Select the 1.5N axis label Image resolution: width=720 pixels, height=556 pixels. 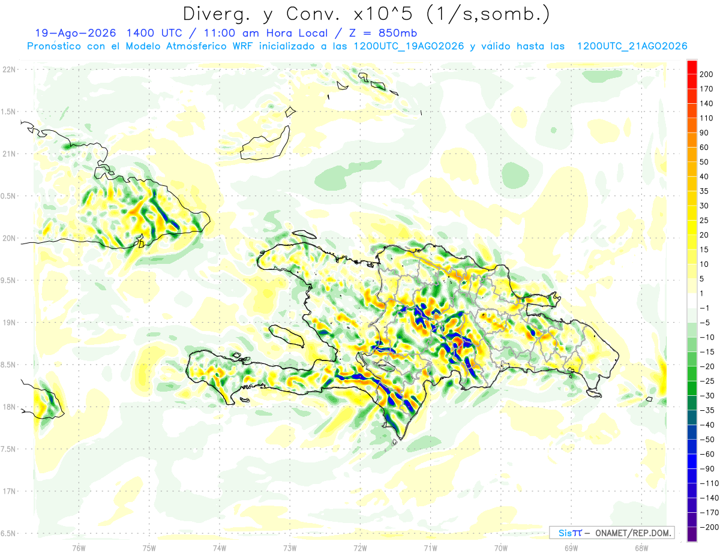point(8,112)
